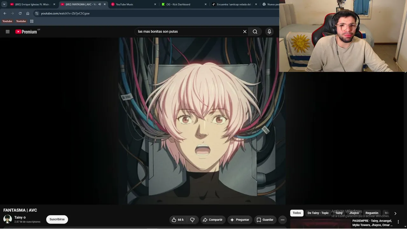This screenshot has height=229, width=407.
Task: Filter by the Tainy chip
Action: pos(339,213)
